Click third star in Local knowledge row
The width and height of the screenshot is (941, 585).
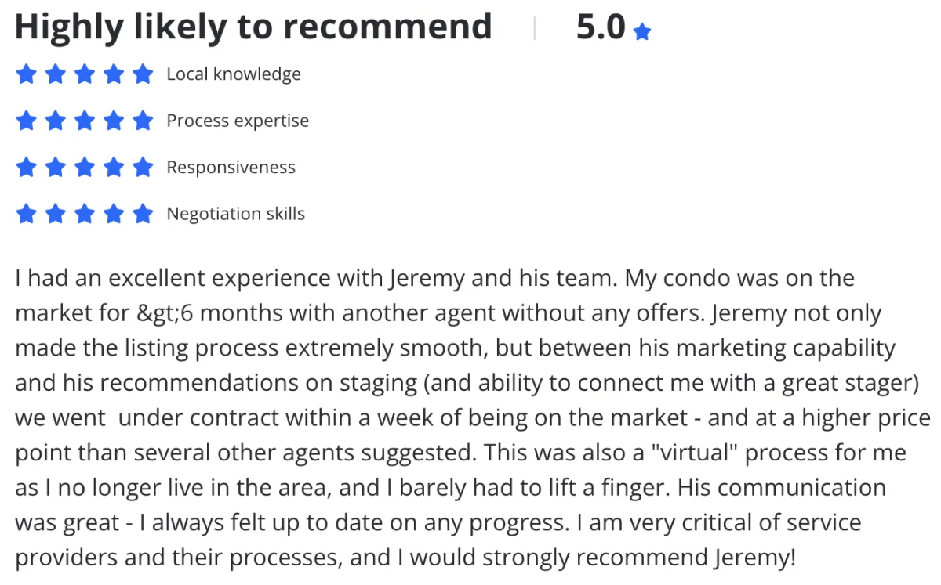pyautogui.click(x=85, y=74)
